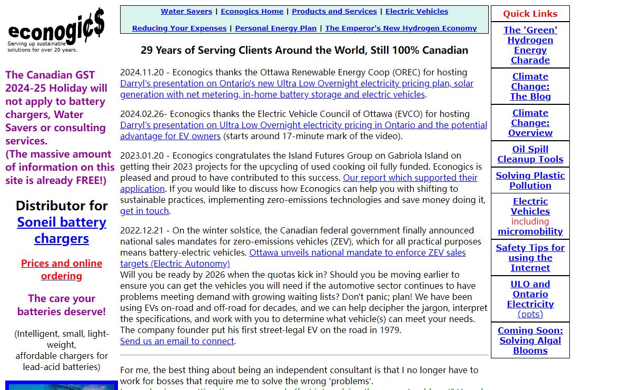Open Darryl's EVCO presentation link on EV owners
The height and width of the screenshot is (390, 632).
(303, 131)
